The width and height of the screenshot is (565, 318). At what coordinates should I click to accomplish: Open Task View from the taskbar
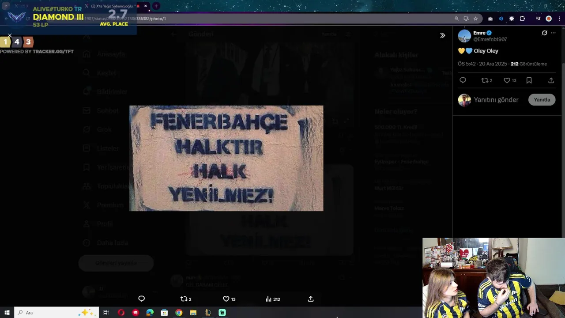coord(106,313)
